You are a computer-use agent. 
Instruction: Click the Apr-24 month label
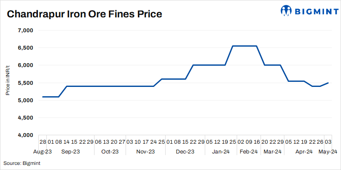pos(304,151)
